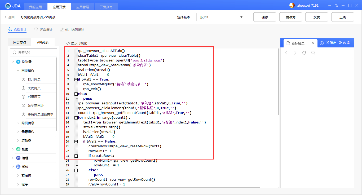Click the 使用说明设计 pencil icon
This screenshot has height=195, width=362.
[x=62, y=29]
